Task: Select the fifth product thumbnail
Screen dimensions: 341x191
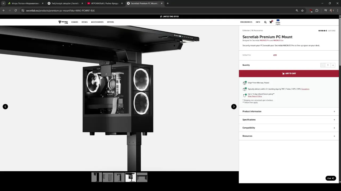Action: [x=142, y=177]
